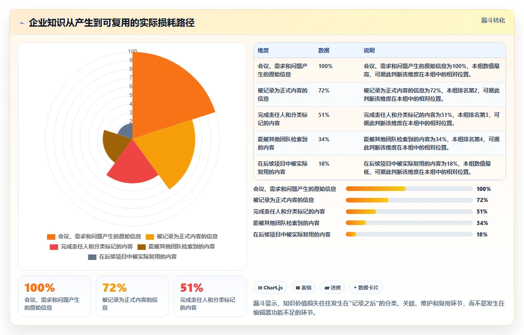Click legend label 在后续项目中被实际复用的内容

(x=138, y=256)
